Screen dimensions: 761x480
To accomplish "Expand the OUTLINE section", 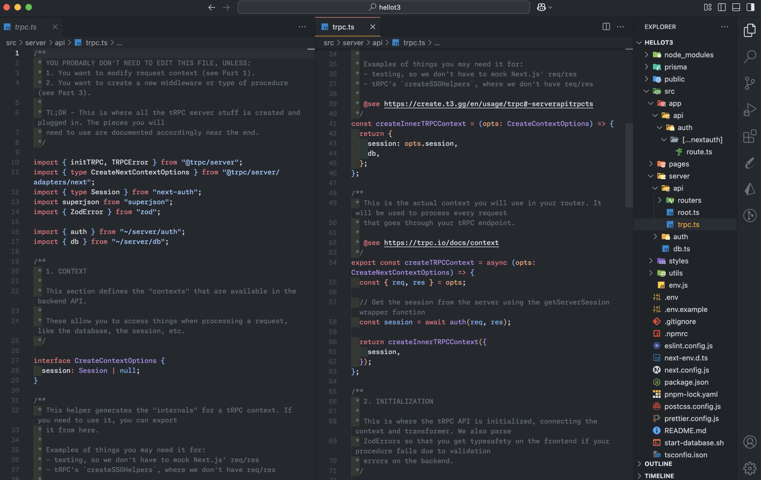I will (658, 464).
